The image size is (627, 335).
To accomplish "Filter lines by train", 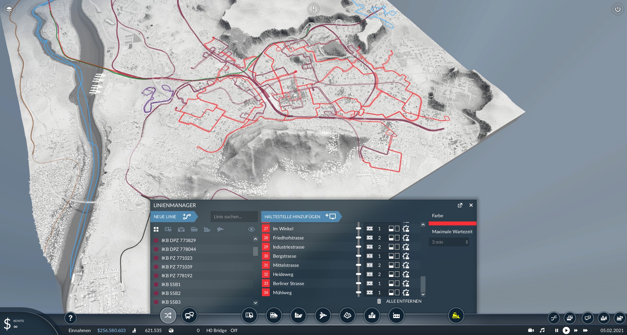I will 194,229.
